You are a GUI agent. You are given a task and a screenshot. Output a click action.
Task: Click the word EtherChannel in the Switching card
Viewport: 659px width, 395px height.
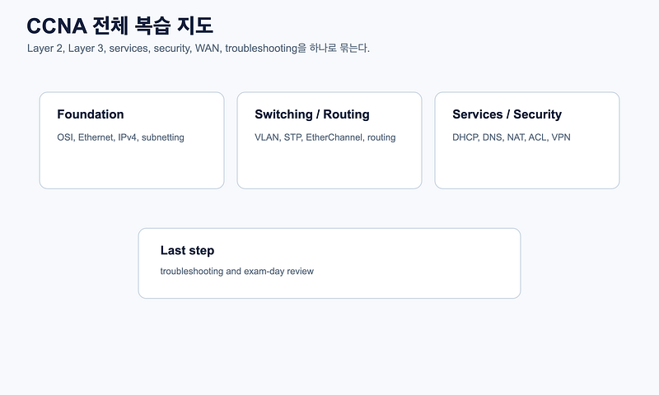point(334,137)
